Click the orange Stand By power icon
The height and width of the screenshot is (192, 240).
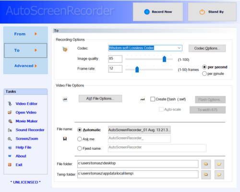[202, 12]
